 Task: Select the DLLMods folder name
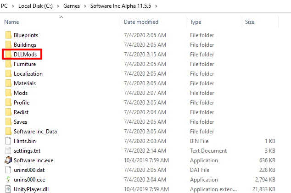click(x=25, y=54)
